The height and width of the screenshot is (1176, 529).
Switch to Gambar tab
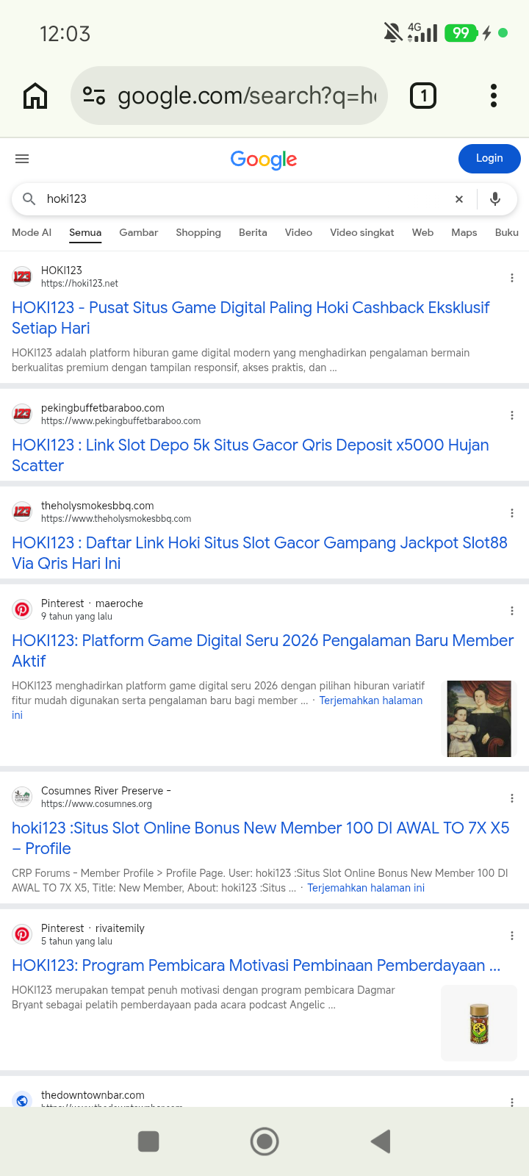click(139, 232)
